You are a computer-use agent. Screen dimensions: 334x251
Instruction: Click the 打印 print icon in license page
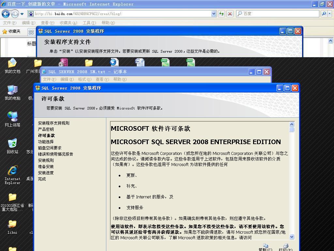click(286, 246)
